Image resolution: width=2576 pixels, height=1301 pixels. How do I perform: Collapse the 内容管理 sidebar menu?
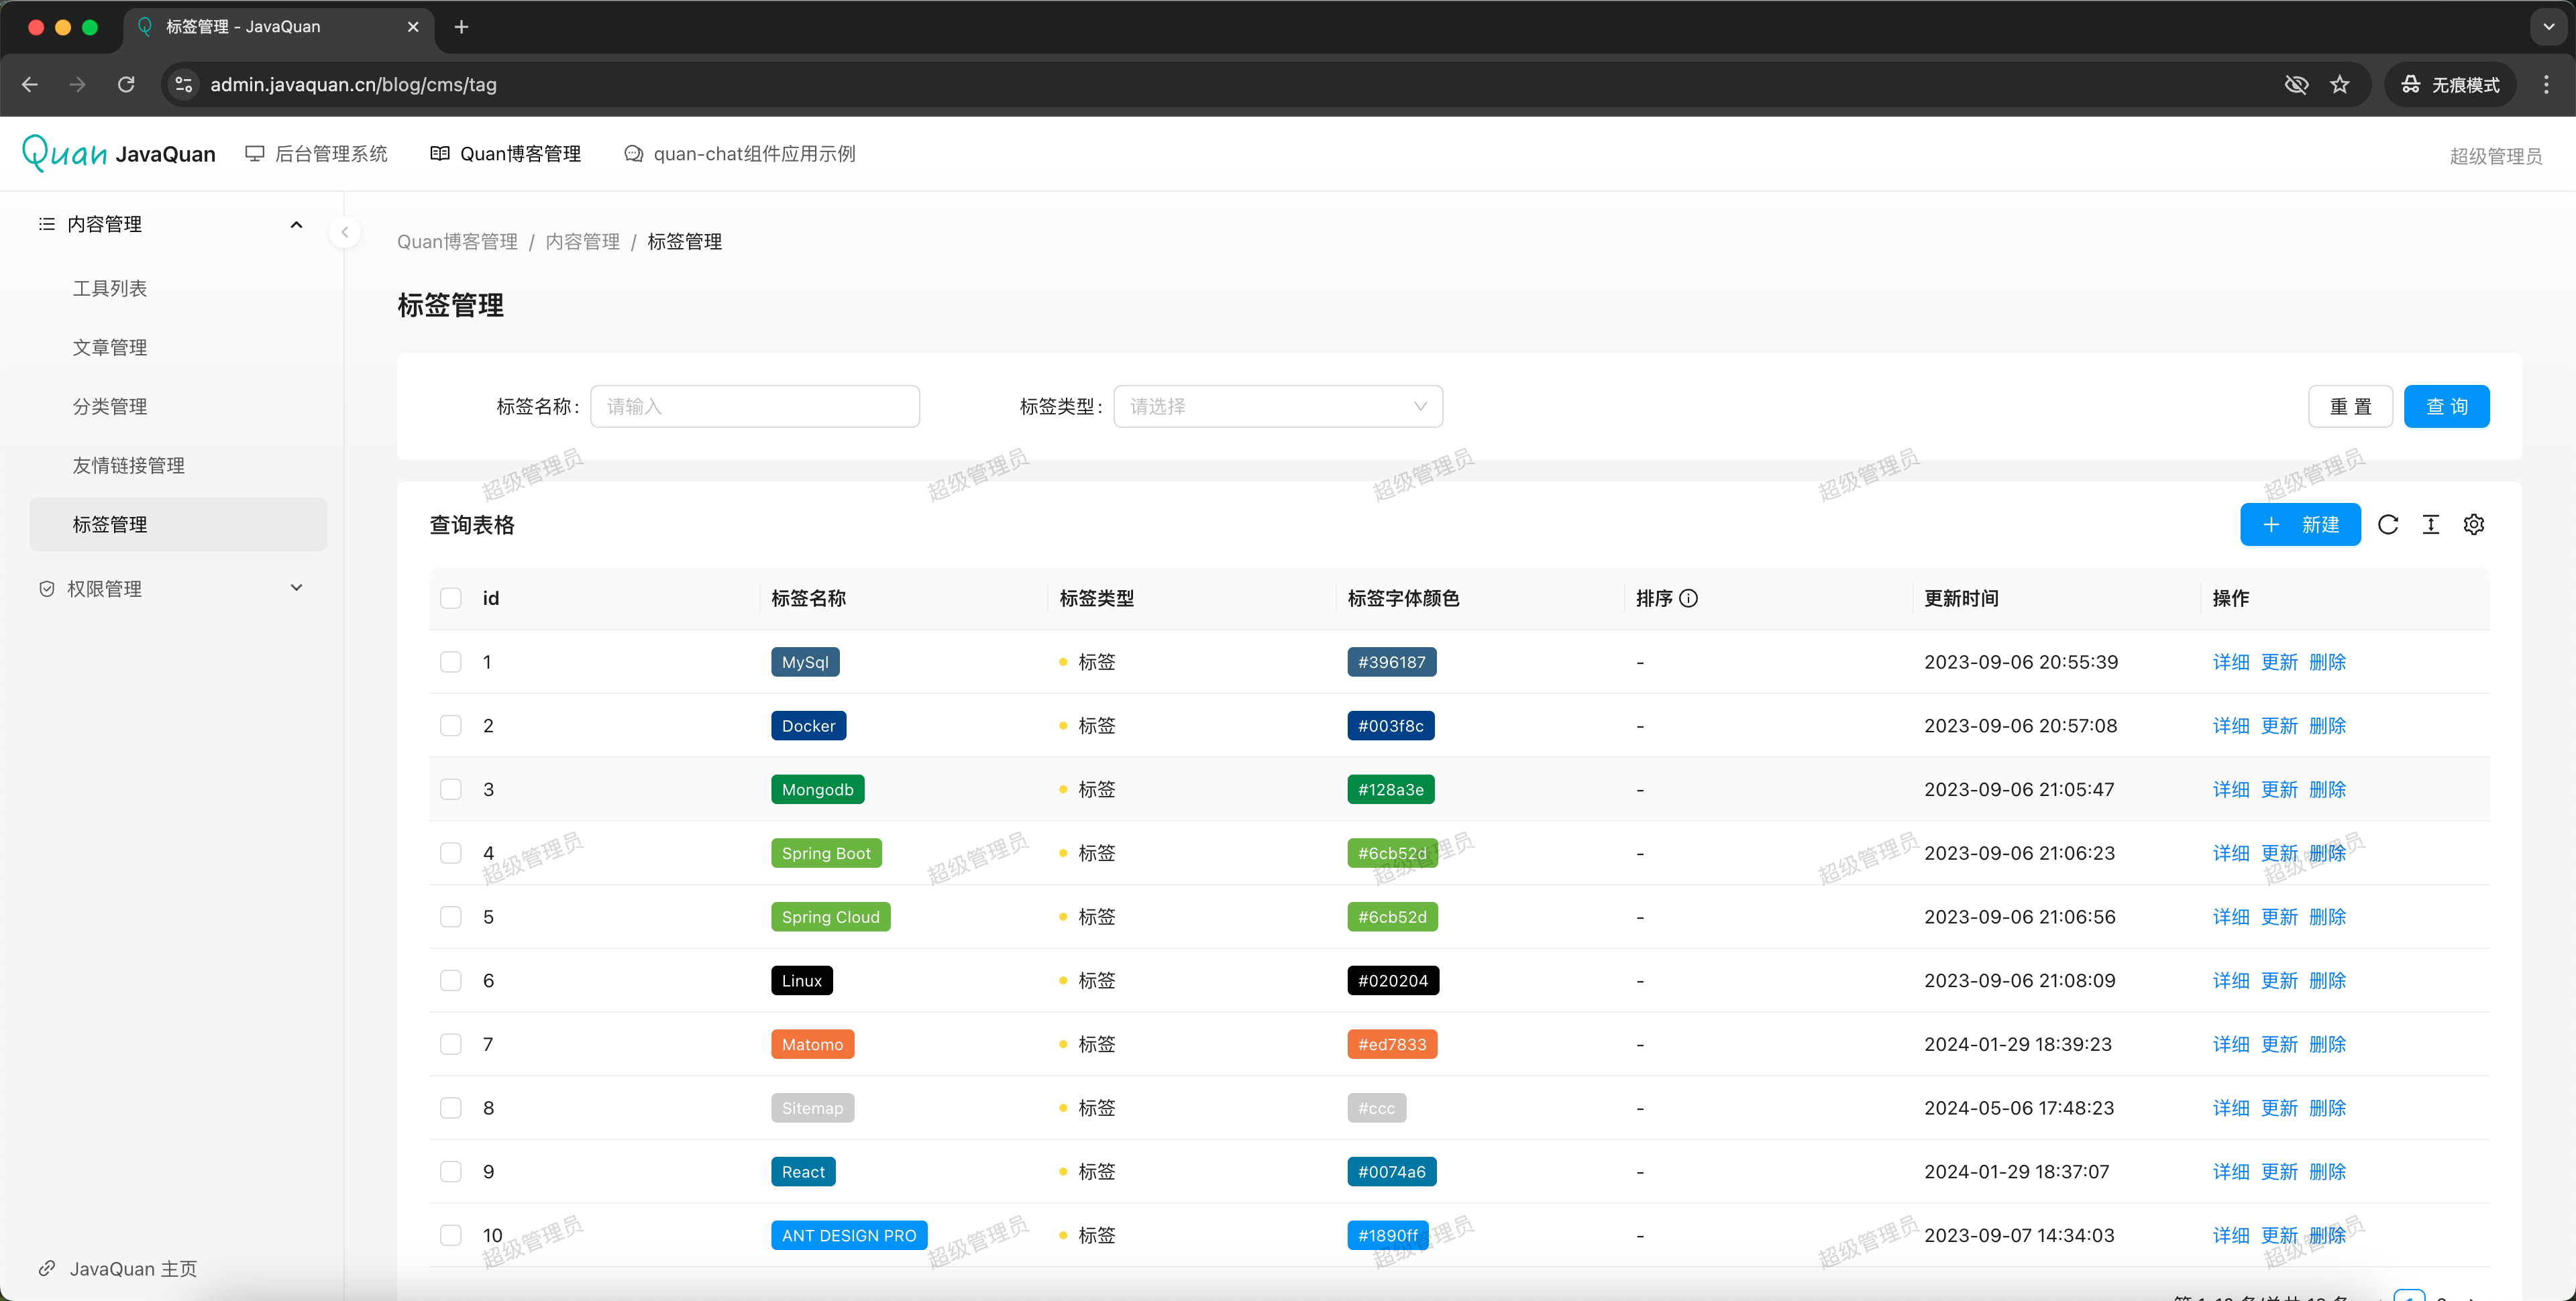tap(296, 224)
